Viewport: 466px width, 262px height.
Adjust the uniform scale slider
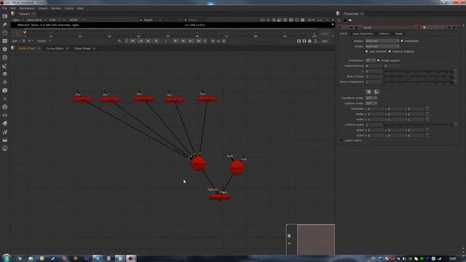coord(419,124)
